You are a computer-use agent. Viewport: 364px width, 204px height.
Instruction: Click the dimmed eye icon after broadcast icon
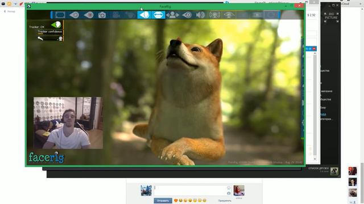[229, 15]
